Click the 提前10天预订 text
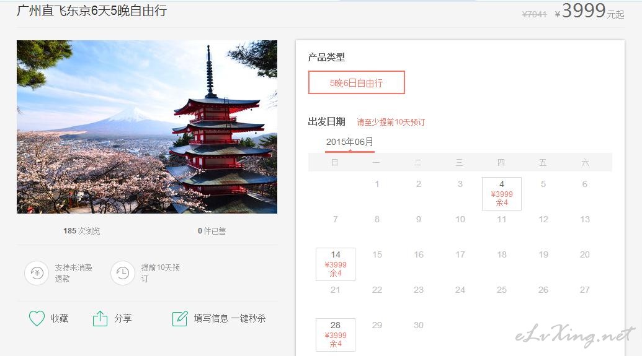Viewport: 642px width, 356px height. (161, 272)
